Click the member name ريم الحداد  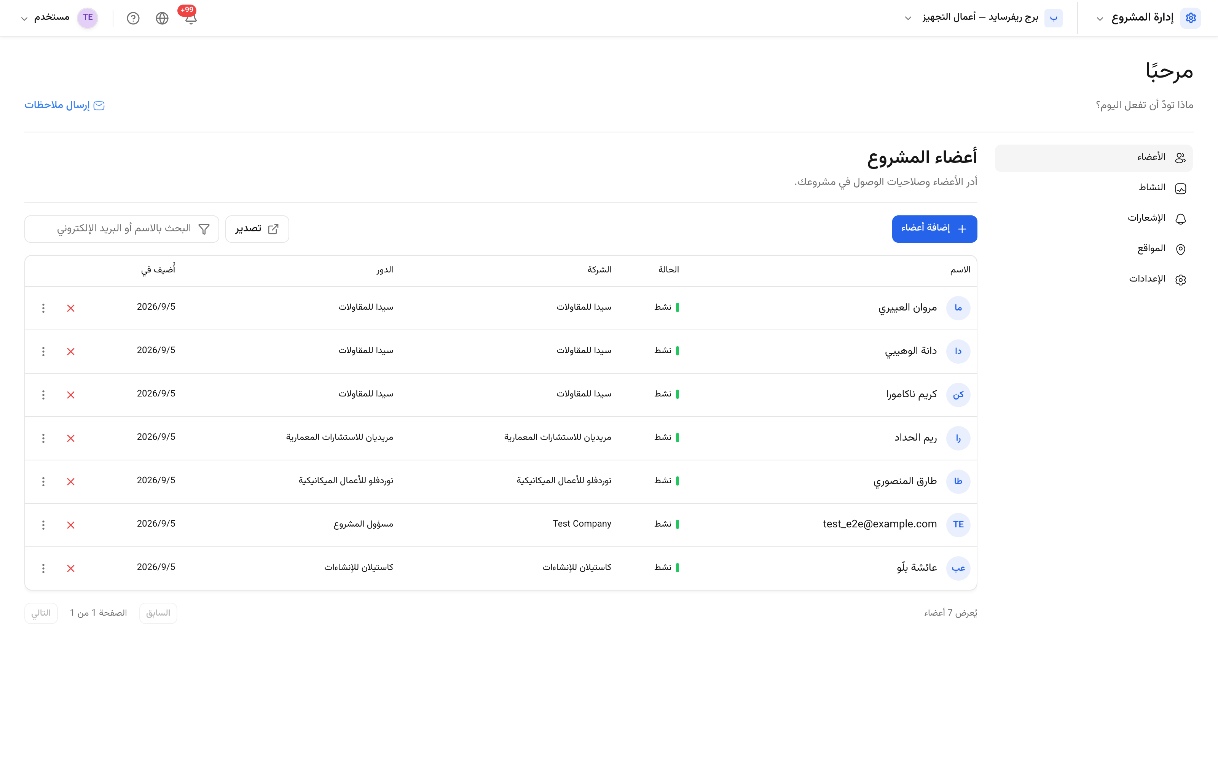(915, 437)
